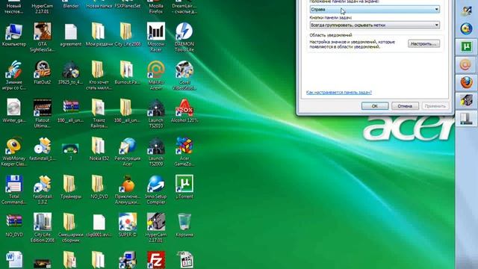Switch to Firefox in the taskbar
The image size is (478, 269).
point(466,83)
